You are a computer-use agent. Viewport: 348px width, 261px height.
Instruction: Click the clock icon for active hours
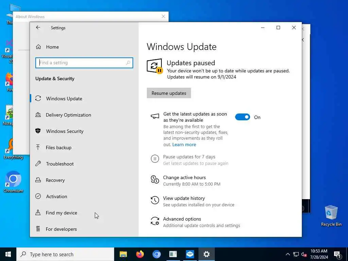click(x=155, y=179)
